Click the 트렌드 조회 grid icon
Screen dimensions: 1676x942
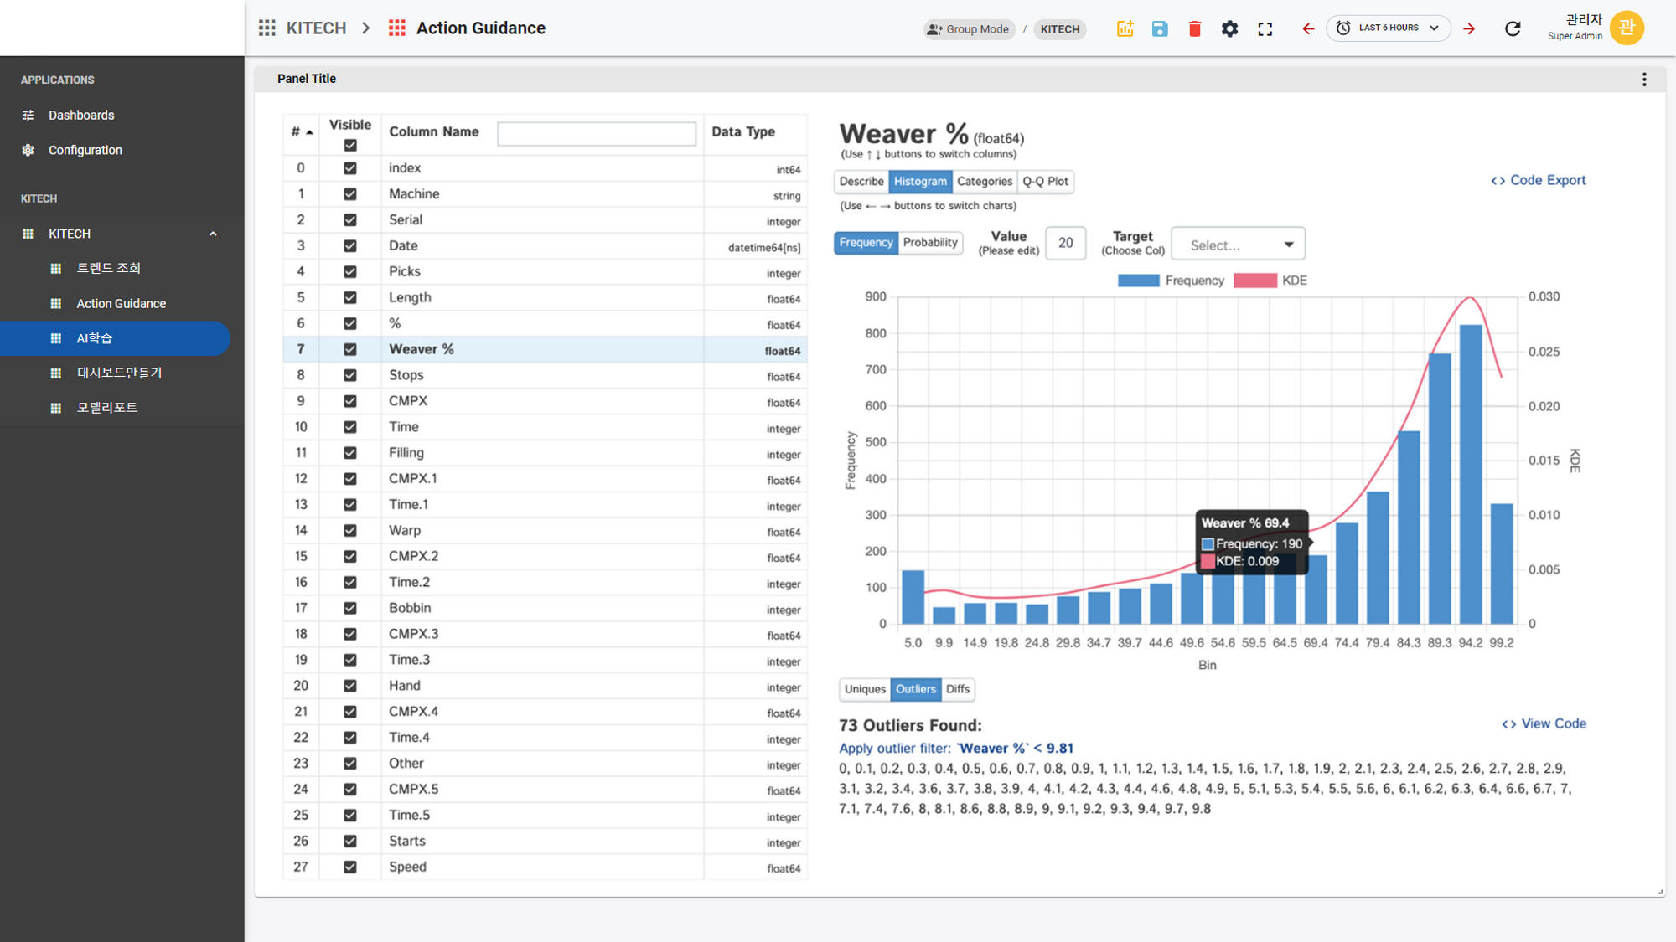(56, 269)
